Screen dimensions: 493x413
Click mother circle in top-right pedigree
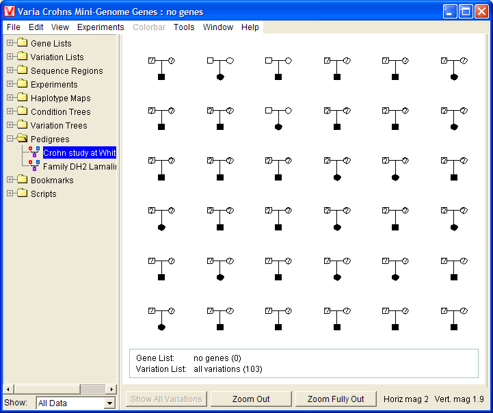click(x=464, y=60)
